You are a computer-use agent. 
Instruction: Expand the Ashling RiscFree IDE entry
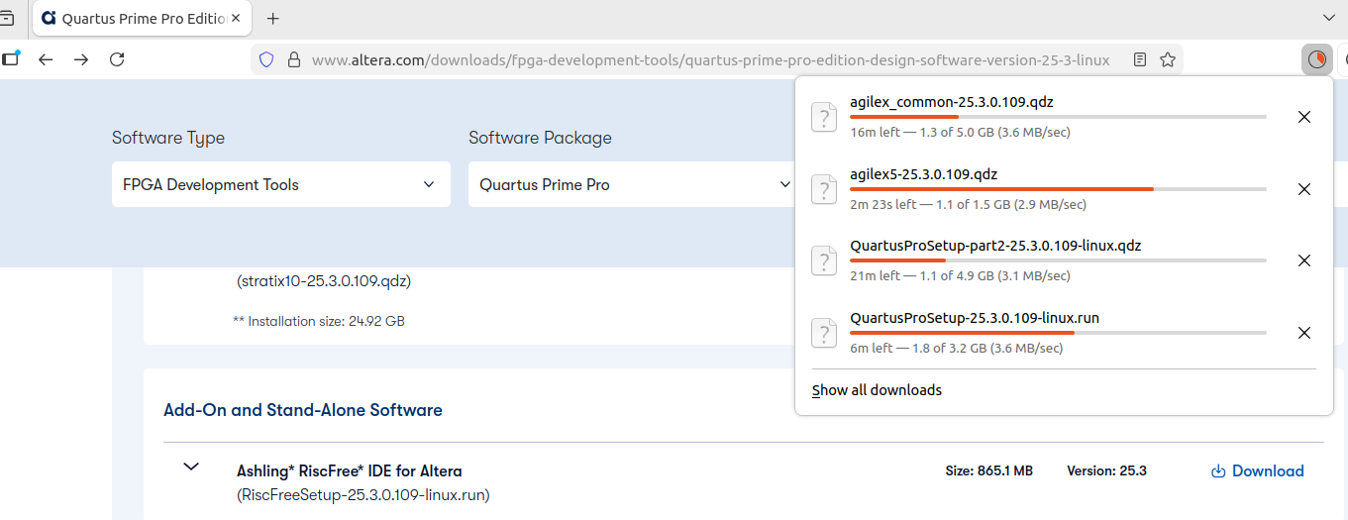tap(191, 467)
